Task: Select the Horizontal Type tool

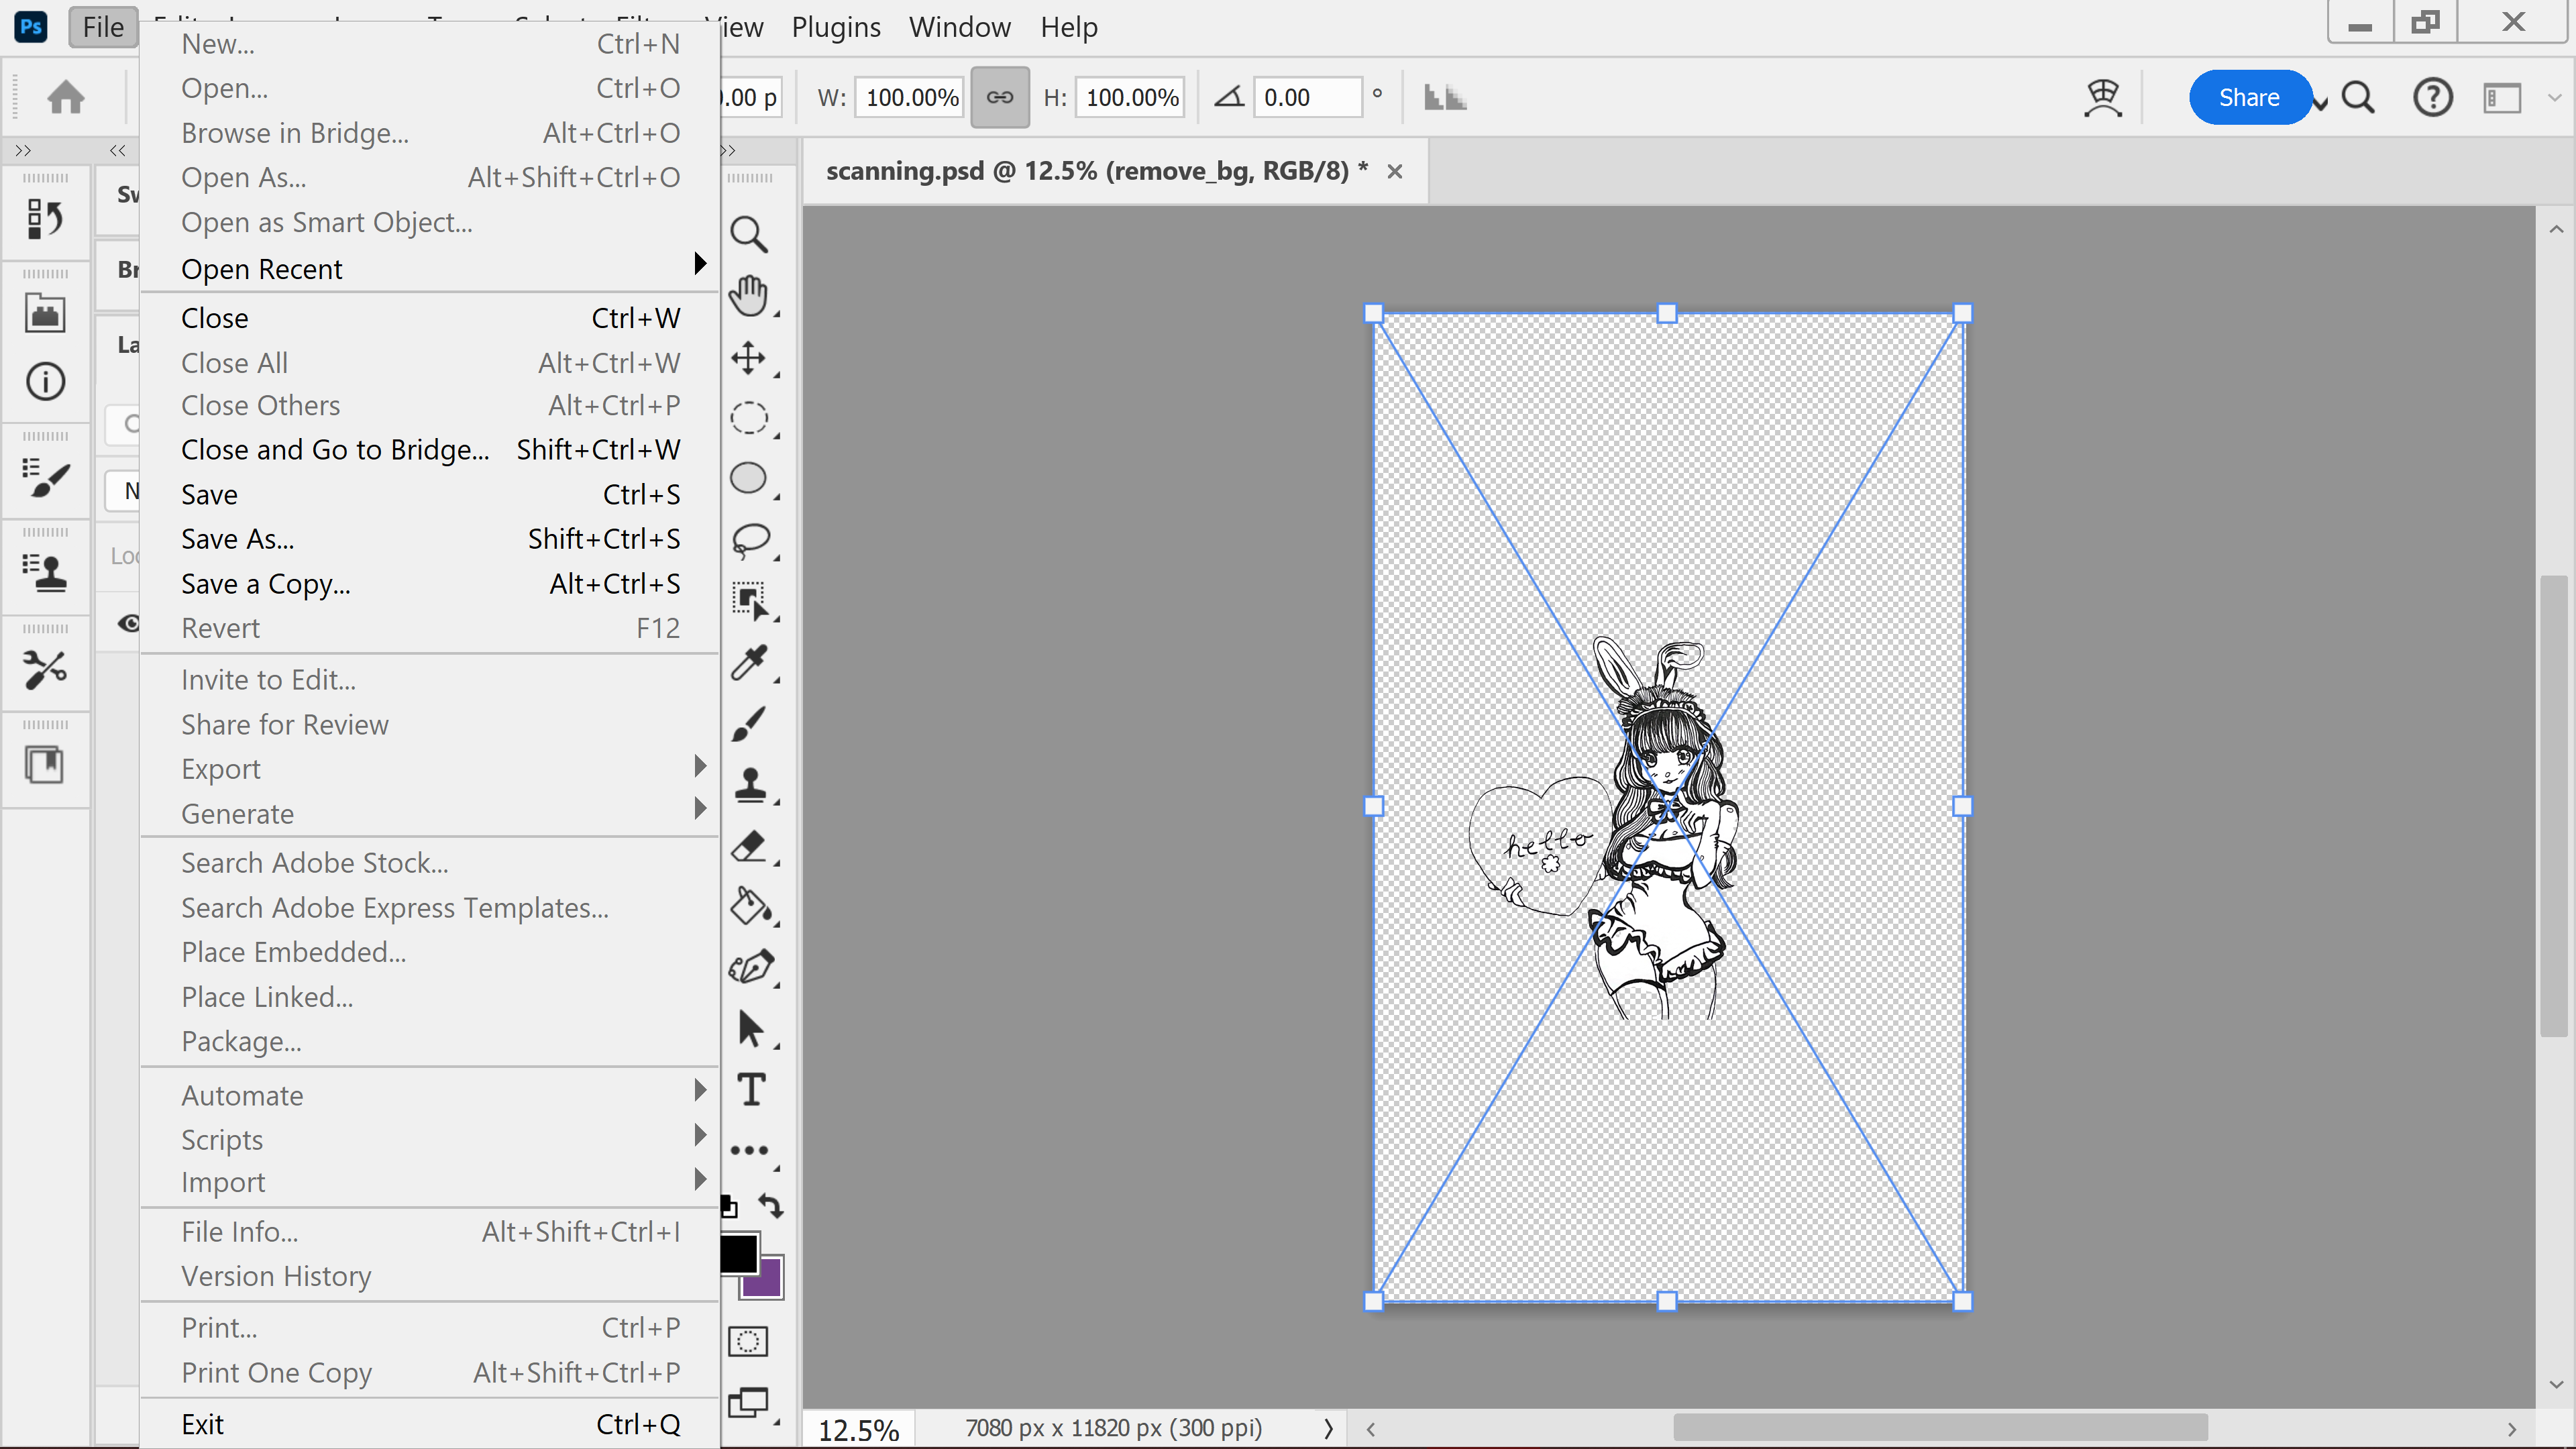Action: point(751,1090)
